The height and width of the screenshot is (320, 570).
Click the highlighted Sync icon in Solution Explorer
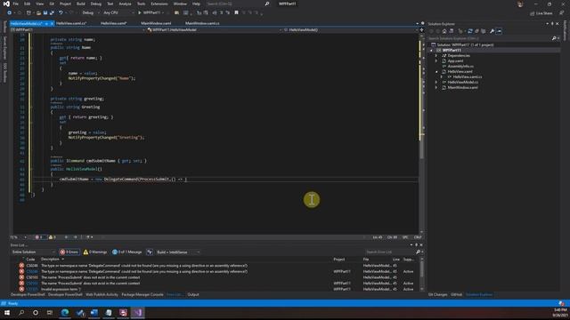470,31
